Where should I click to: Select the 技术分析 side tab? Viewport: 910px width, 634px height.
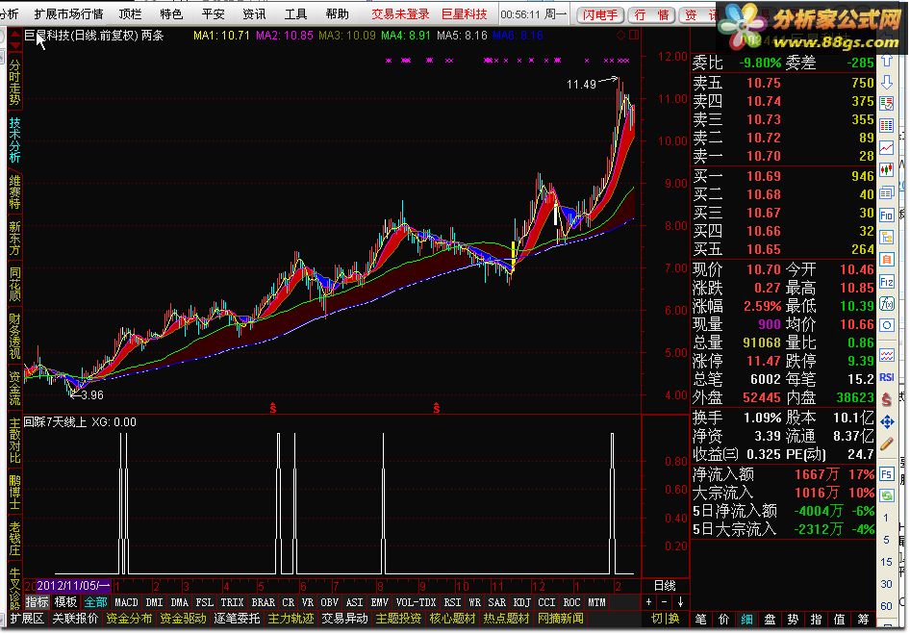14,139
